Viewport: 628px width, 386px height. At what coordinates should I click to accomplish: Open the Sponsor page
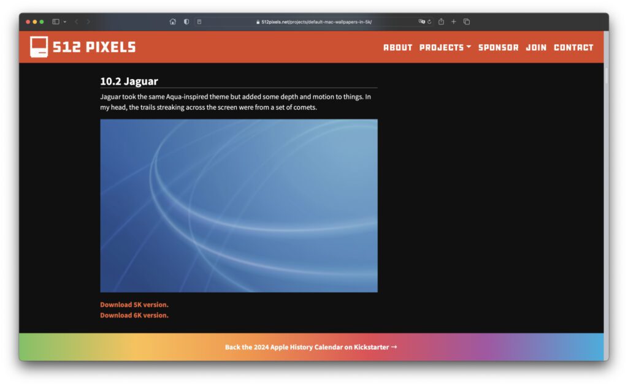click(x=498, y=47)
